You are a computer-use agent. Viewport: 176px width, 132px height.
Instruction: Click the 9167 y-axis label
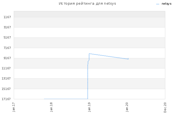[x=7, y=58]
